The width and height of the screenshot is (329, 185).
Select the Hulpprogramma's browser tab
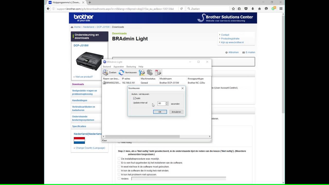coord(66,2)
